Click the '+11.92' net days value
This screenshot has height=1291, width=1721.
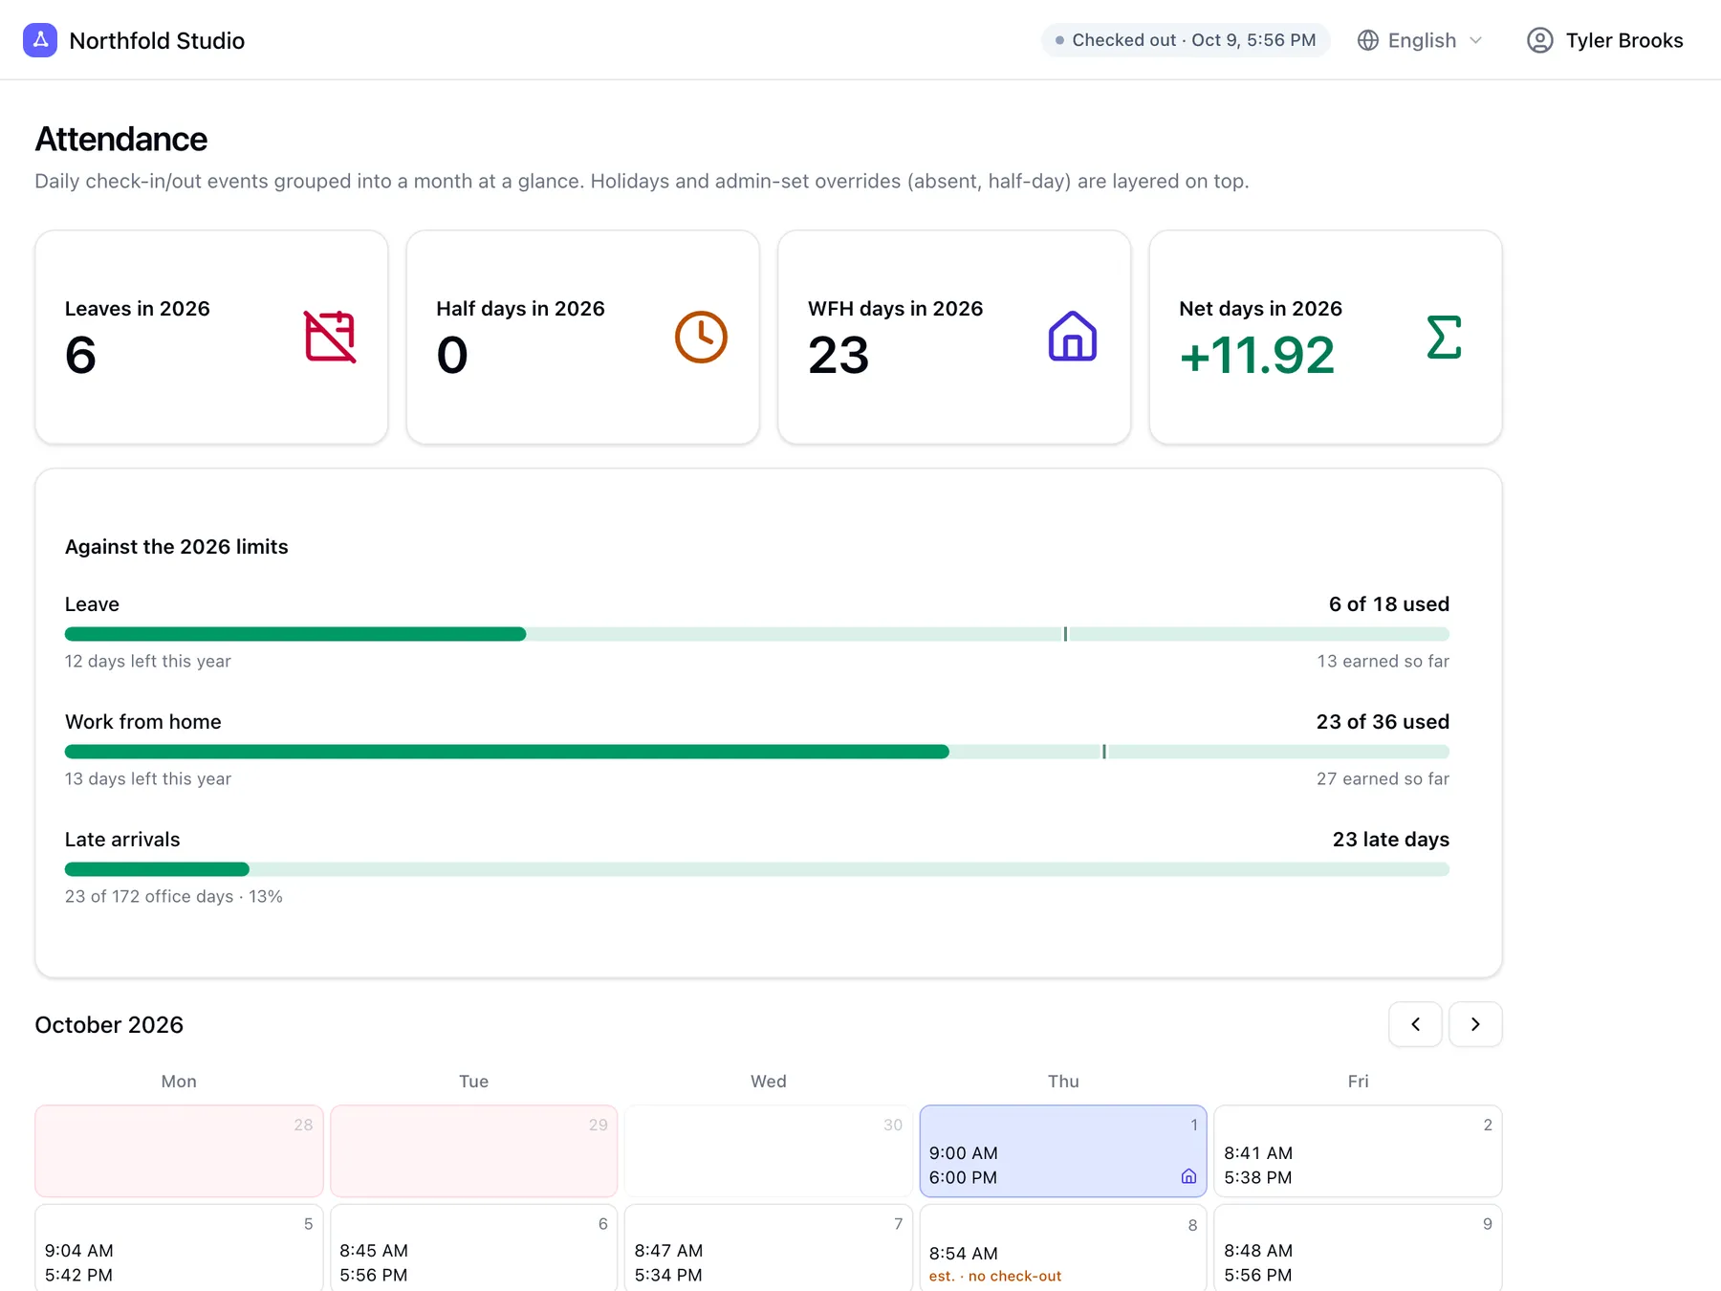click(x=1256, y=355)
